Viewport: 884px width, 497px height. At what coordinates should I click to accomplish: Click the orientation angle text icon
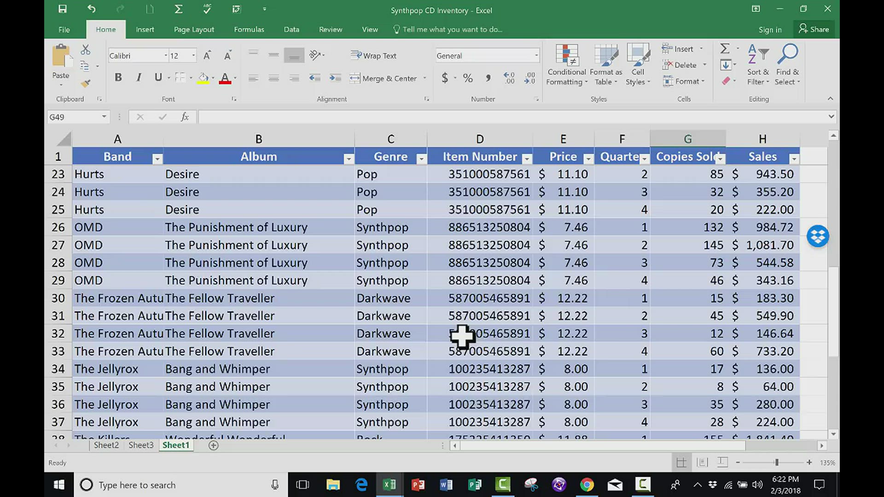(315, 55)
